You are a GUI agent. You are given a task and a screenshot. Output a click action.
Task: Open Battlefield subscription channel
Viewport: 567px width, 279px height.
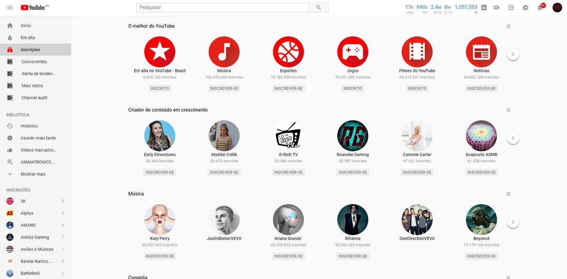pyautogui.click(x=35, y=273)
